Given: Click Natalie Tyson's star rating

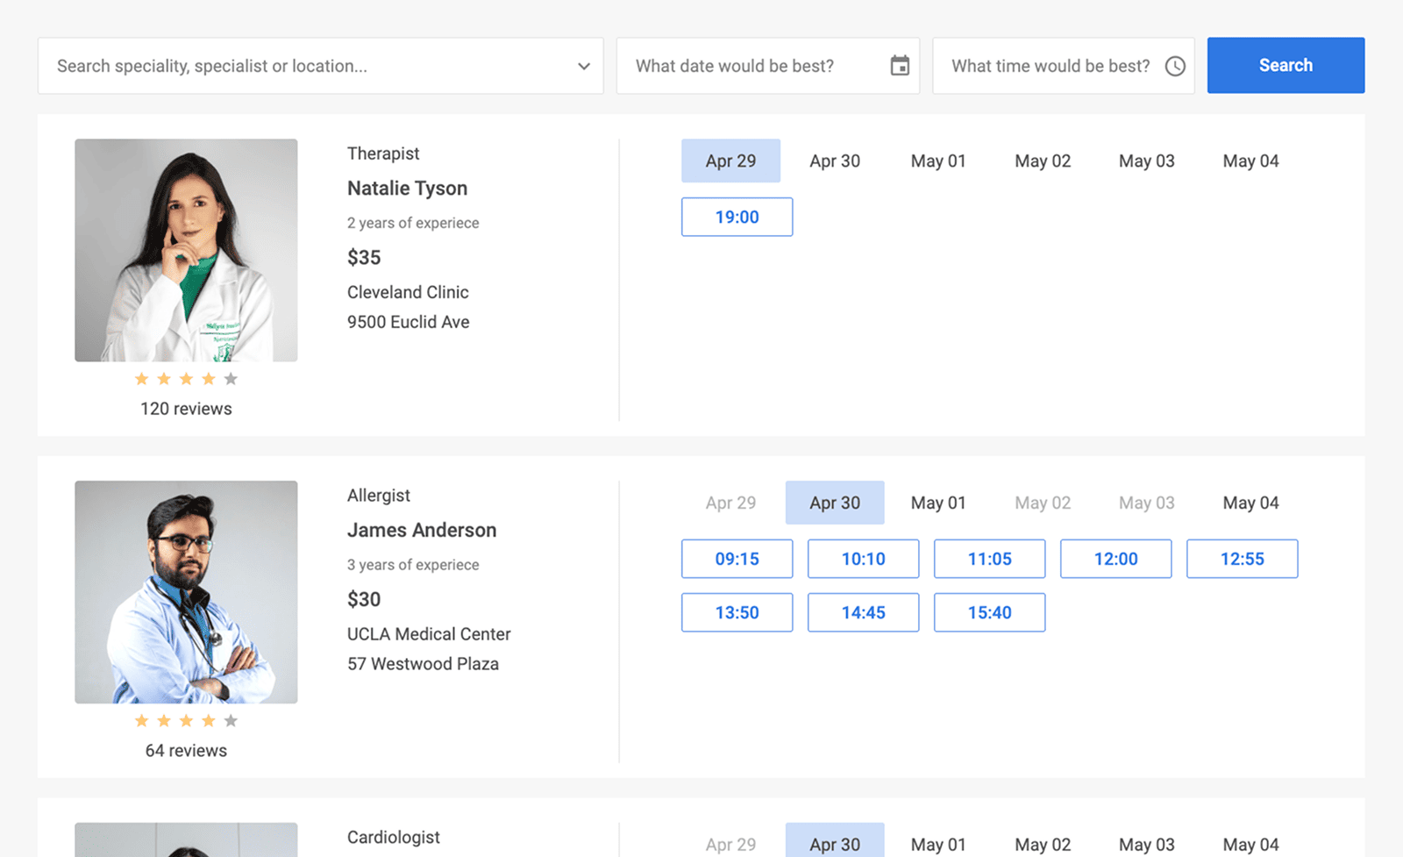Looking at the screenshot, I should 186,379.
